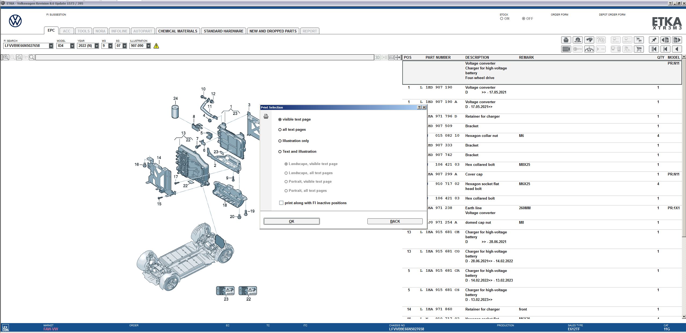Image resolution: width=686 pixels, height=333 pixels.
Task: Click scrollbar down arrow of parts list
Action: click(684, 317)
